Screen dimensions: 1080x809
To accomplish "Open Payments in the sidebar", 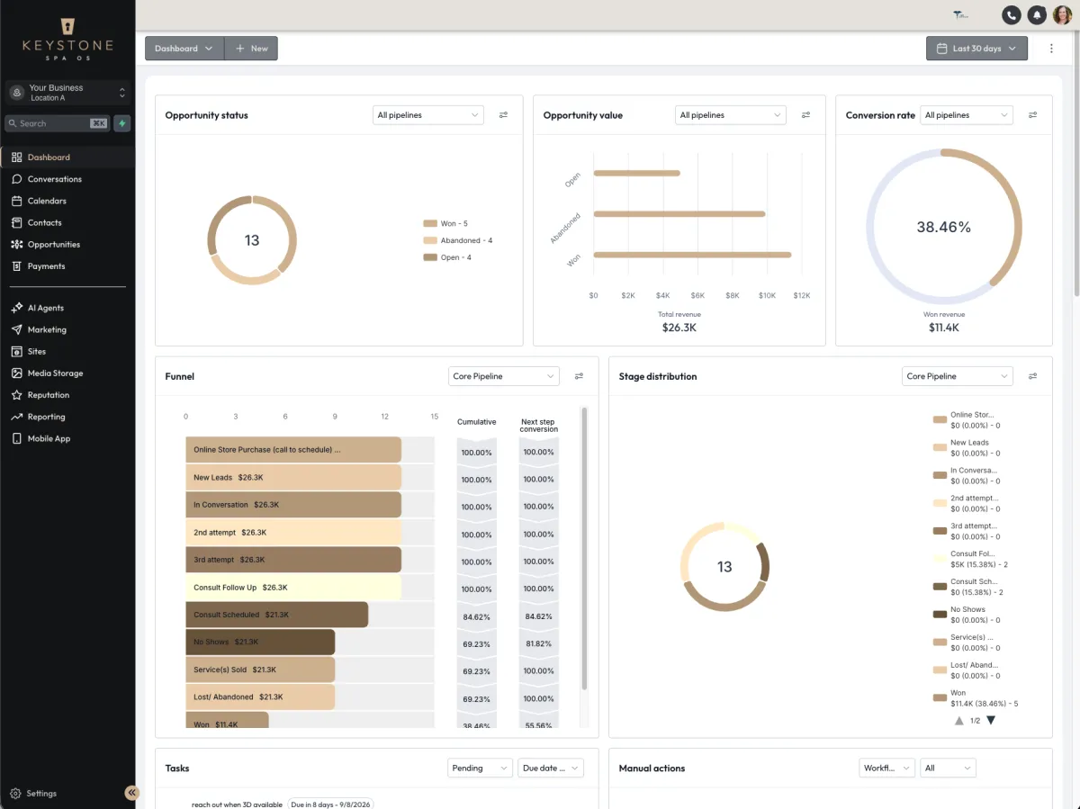I will (x=67, y=266).
